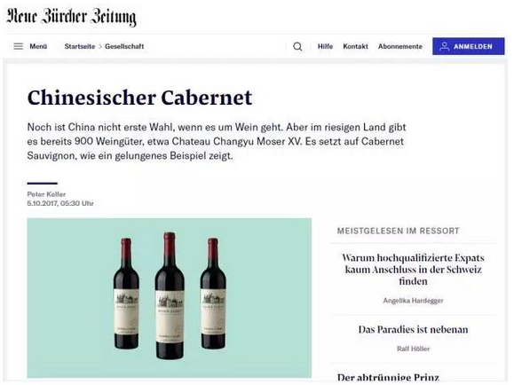This screenshot has width=514, height=385.
Task: Open the Menü label
Action: pyautogui.click(x=38, y=46)
